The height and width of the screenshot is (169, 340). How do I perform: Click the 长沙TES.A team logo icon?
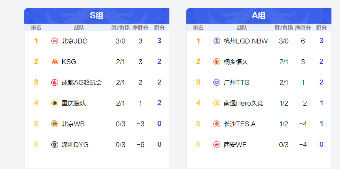[217, 124]
